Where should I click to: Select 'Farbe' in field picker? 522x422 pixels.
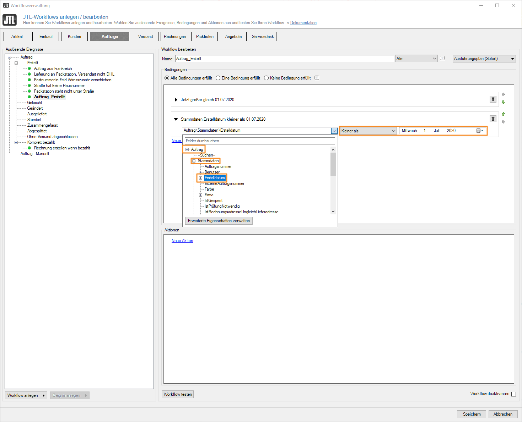click(209, 189)
